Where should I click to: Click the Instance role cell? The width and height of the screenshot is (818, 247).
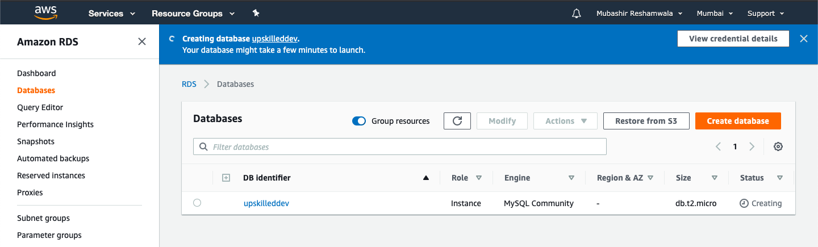point(466,203)
